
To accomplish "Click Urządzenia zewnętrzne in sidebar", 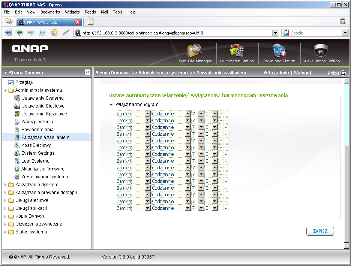I will 39,224.
